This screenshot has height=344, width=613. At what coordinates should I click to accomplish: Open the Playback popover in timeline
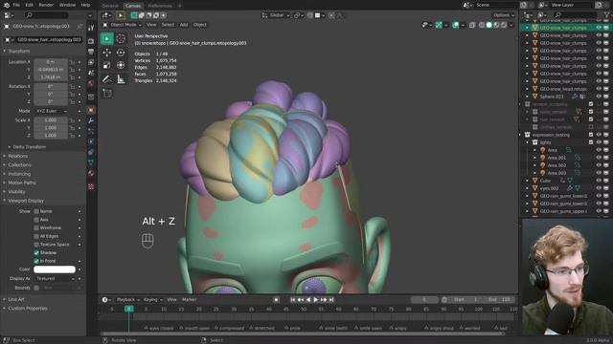[x=127, y=299]
